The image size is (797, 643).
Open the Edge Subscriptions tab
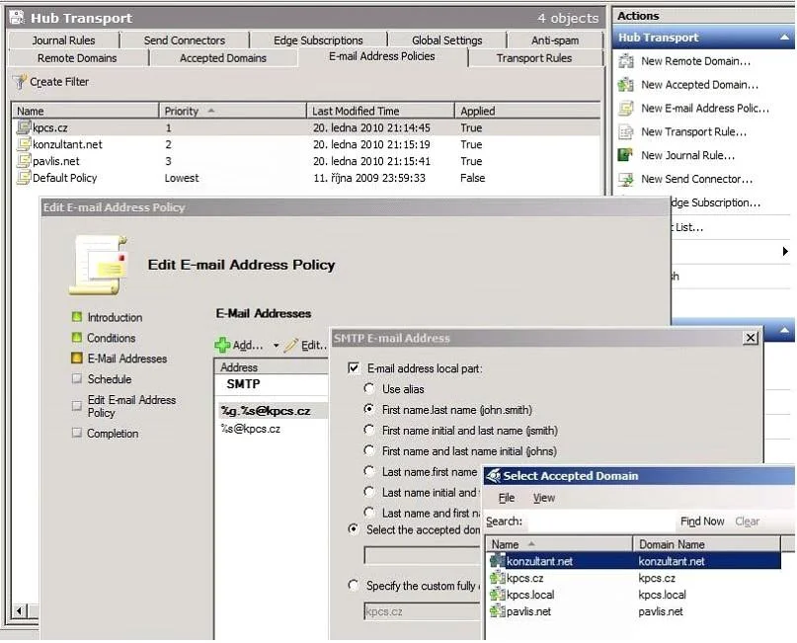[x=318, y=40]
